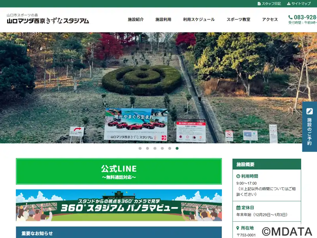Select the active sixth slideshow dot
Viewport: 317px width, 238px height.
click(177, 148)
